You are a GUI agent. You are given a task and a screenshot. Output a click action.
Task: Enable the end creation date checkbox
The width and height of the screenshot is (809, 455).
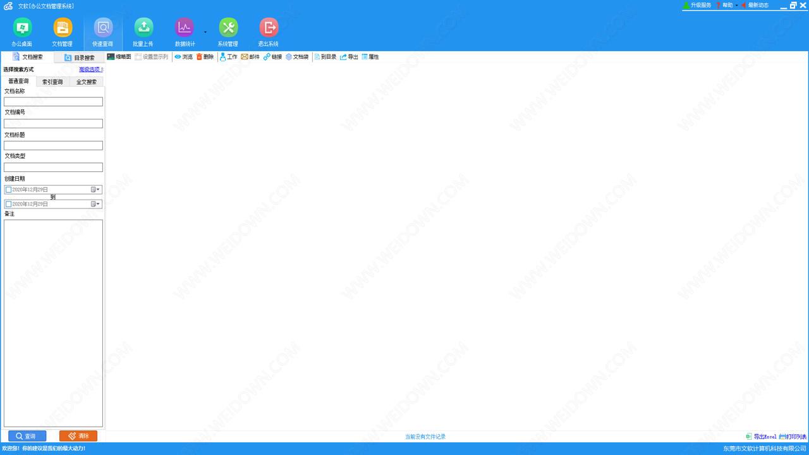point(8,204)
